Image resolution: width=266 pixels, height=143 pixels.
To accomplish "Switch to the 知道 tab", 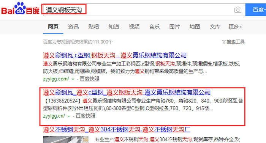I will pyautogui.click(x=114, y=27).
